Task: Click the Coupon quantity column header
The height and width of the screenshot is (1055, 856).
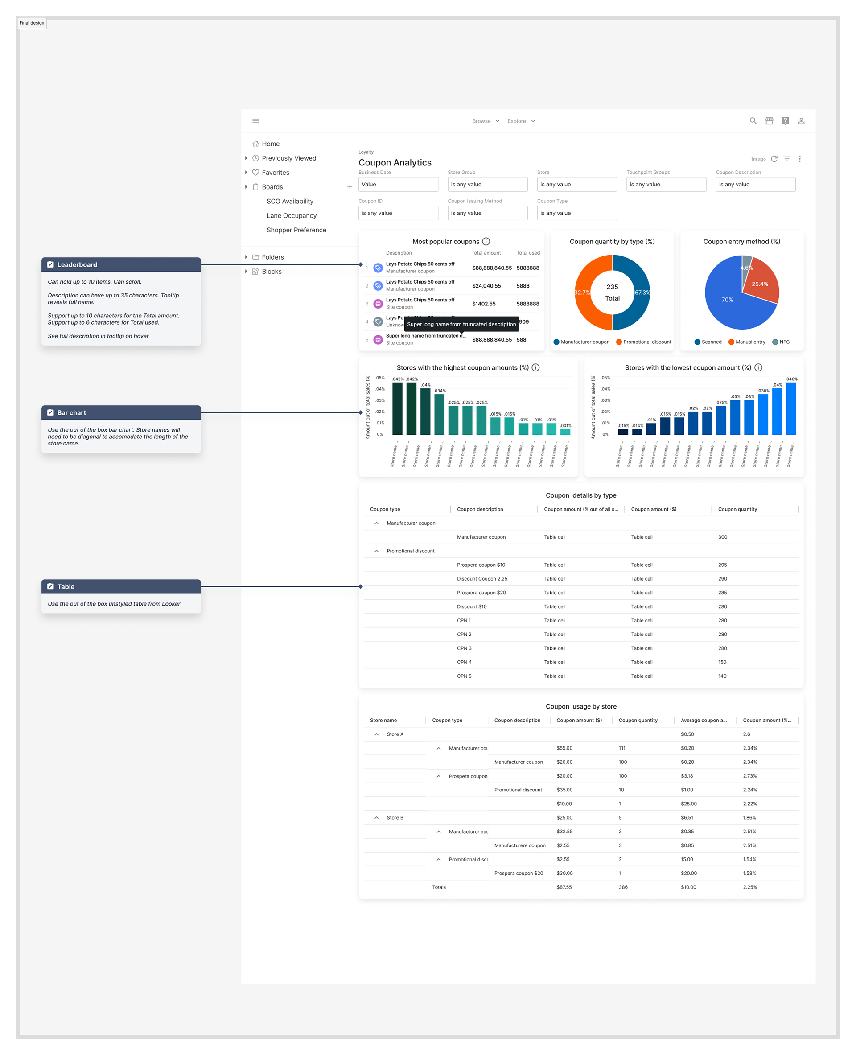Action: coord(737,509)
